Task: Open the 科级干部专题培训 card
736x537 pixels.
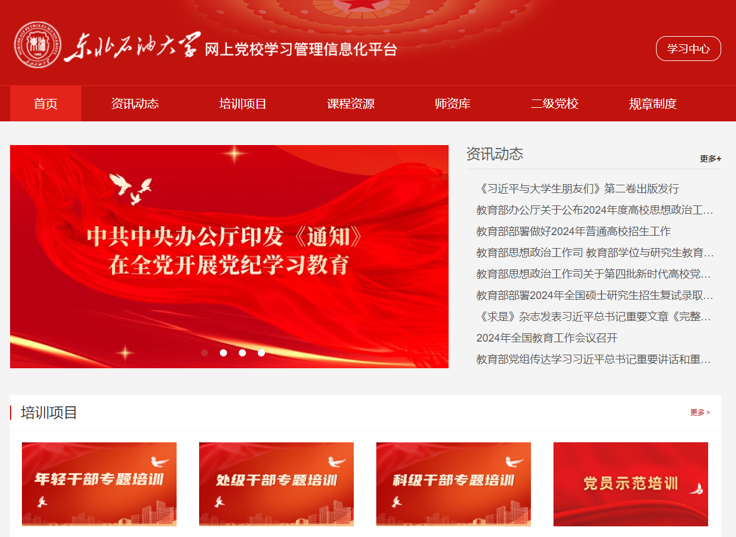Action: [453, 484]
